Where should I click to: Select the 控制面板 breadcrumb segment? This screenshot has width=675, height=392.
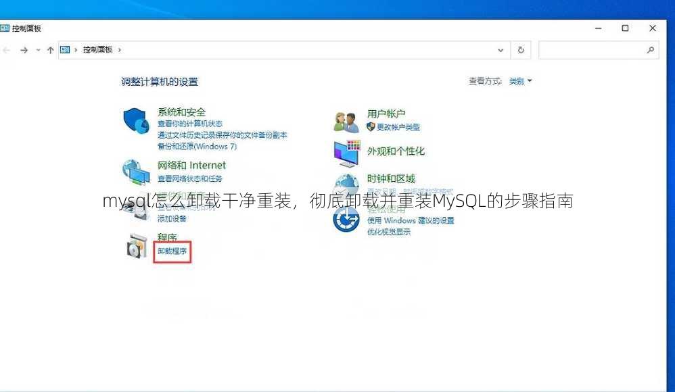tap(97, 49)
